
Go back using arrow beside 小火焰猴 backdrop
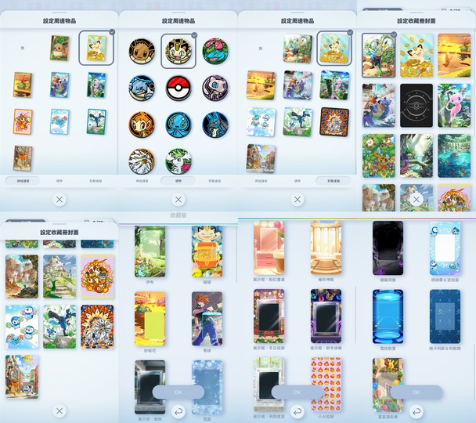(x=297, y=411)
